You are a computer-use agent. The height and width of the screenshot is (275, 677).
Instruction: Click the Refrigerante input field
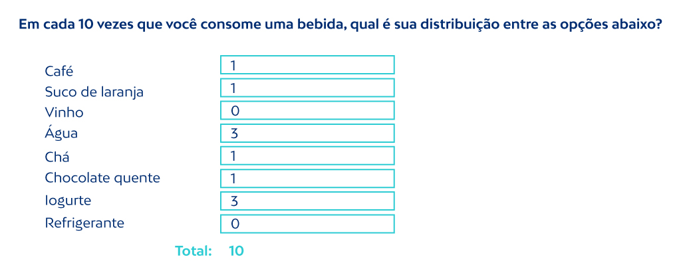tap(307, 224)
